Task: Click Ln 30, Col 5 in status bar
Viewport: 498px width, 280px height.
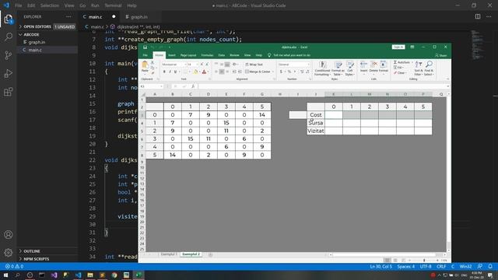Action: coord(381,266)
